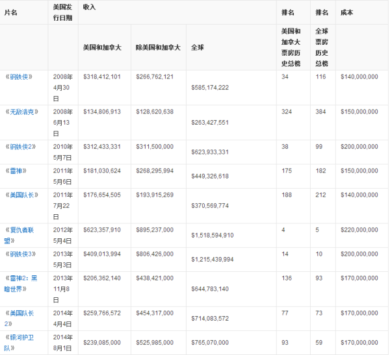Click the 2014年8月1日 release date cell

tap(63, 343)
